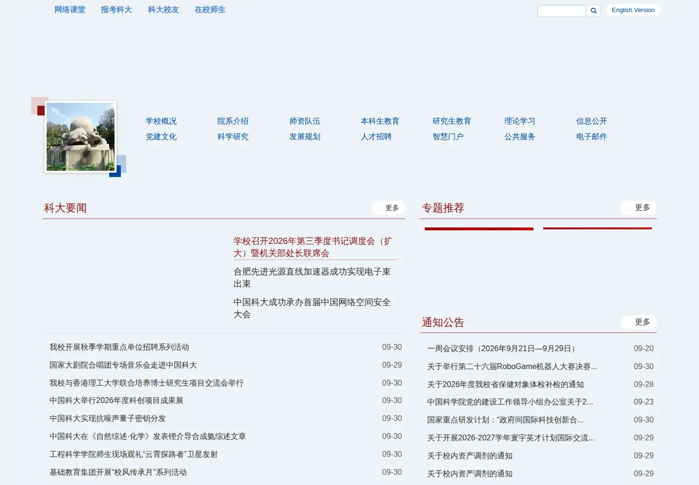
Task: Open notice 国家重点研发计划“政府间国际科技创新合...
Action: click(x=505, y=420)
